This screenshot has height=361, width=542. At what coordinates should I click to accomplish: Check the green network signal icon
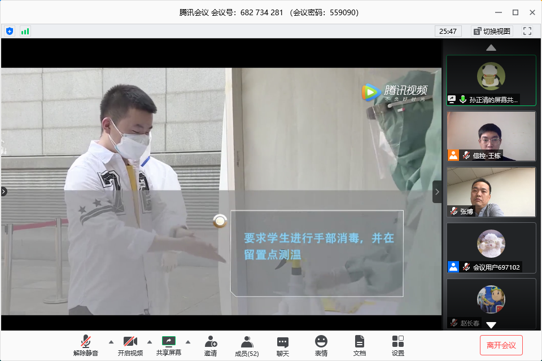tap(25, 31)
